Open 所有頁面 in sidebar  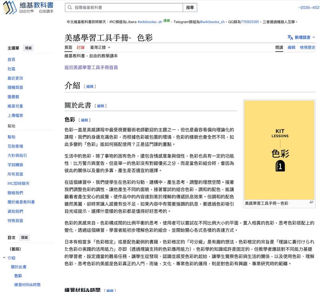click(x=15, y=174)
